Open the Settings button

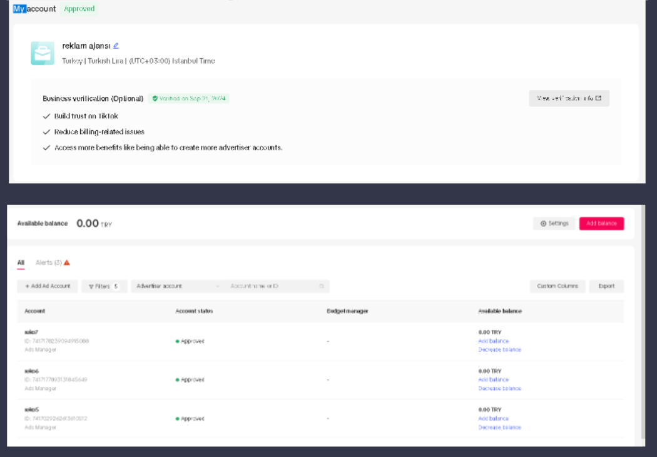(x=554, y=223)
